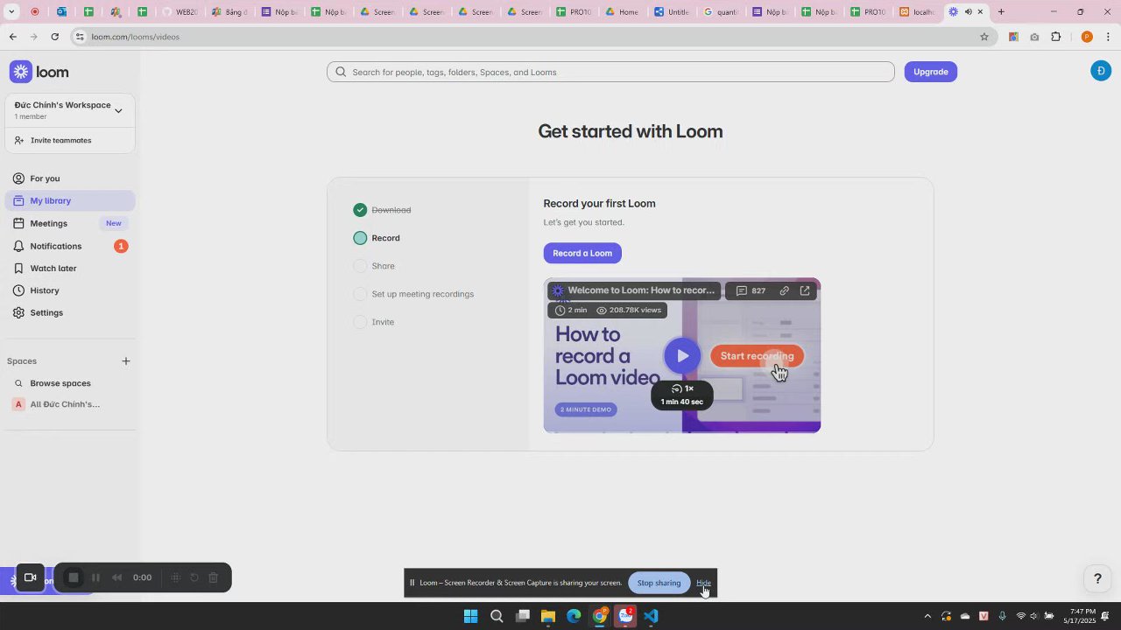Click Stop sharing button
Image resolution: width=1121 pixels, height=630 pixels.
tap(659, 583)
